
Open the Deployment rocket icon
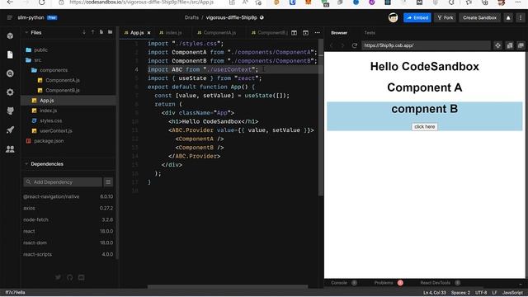(10, 130)
